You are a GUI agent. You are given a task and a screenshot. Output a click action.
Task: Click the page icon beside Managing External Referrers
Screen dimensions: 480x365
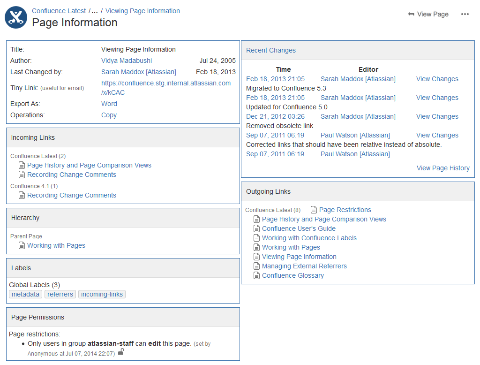pyautogui.click(x=256, y=266)
